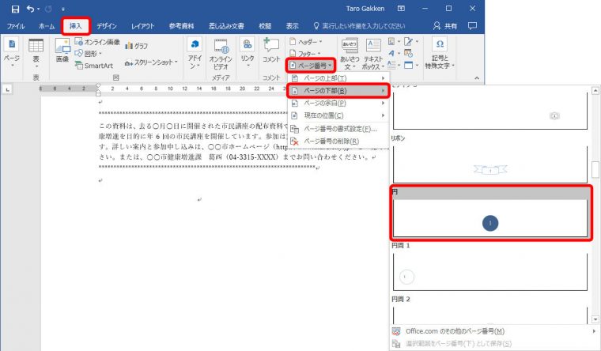The width and height of the screenshot is (601, 351).
Task: Select the 円 page number style thumbnail
Action: click(x=490, y=217)
